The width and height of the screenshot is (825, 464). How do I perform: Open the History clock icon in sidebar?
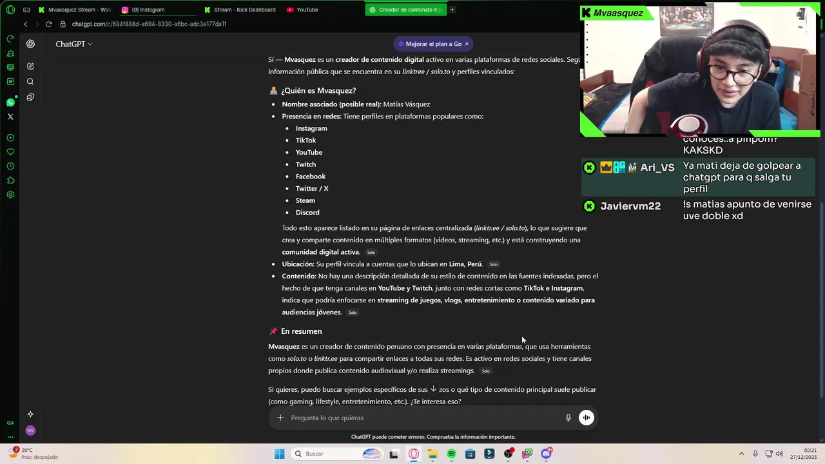coord(10,166)
